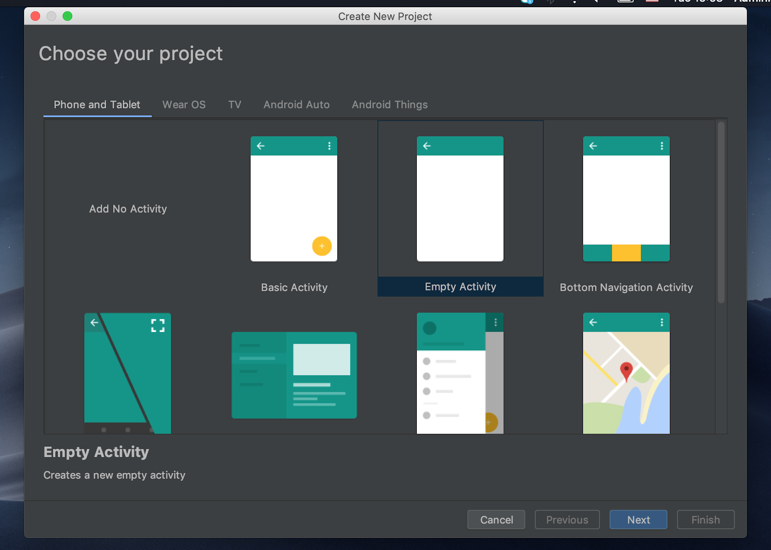Open the TV project tab
This screenshot has width=771, height=550.
click(235, 104)
